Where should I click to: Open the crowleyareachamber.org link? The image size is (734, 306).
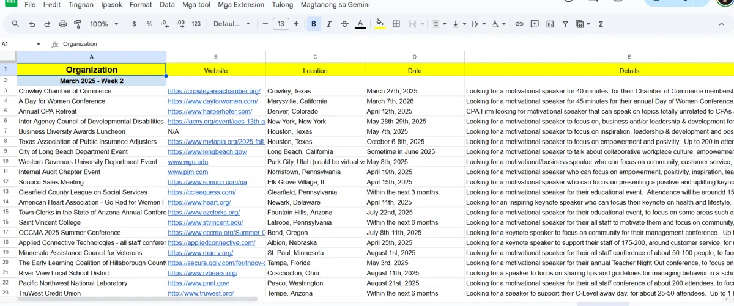pos(214,91)
